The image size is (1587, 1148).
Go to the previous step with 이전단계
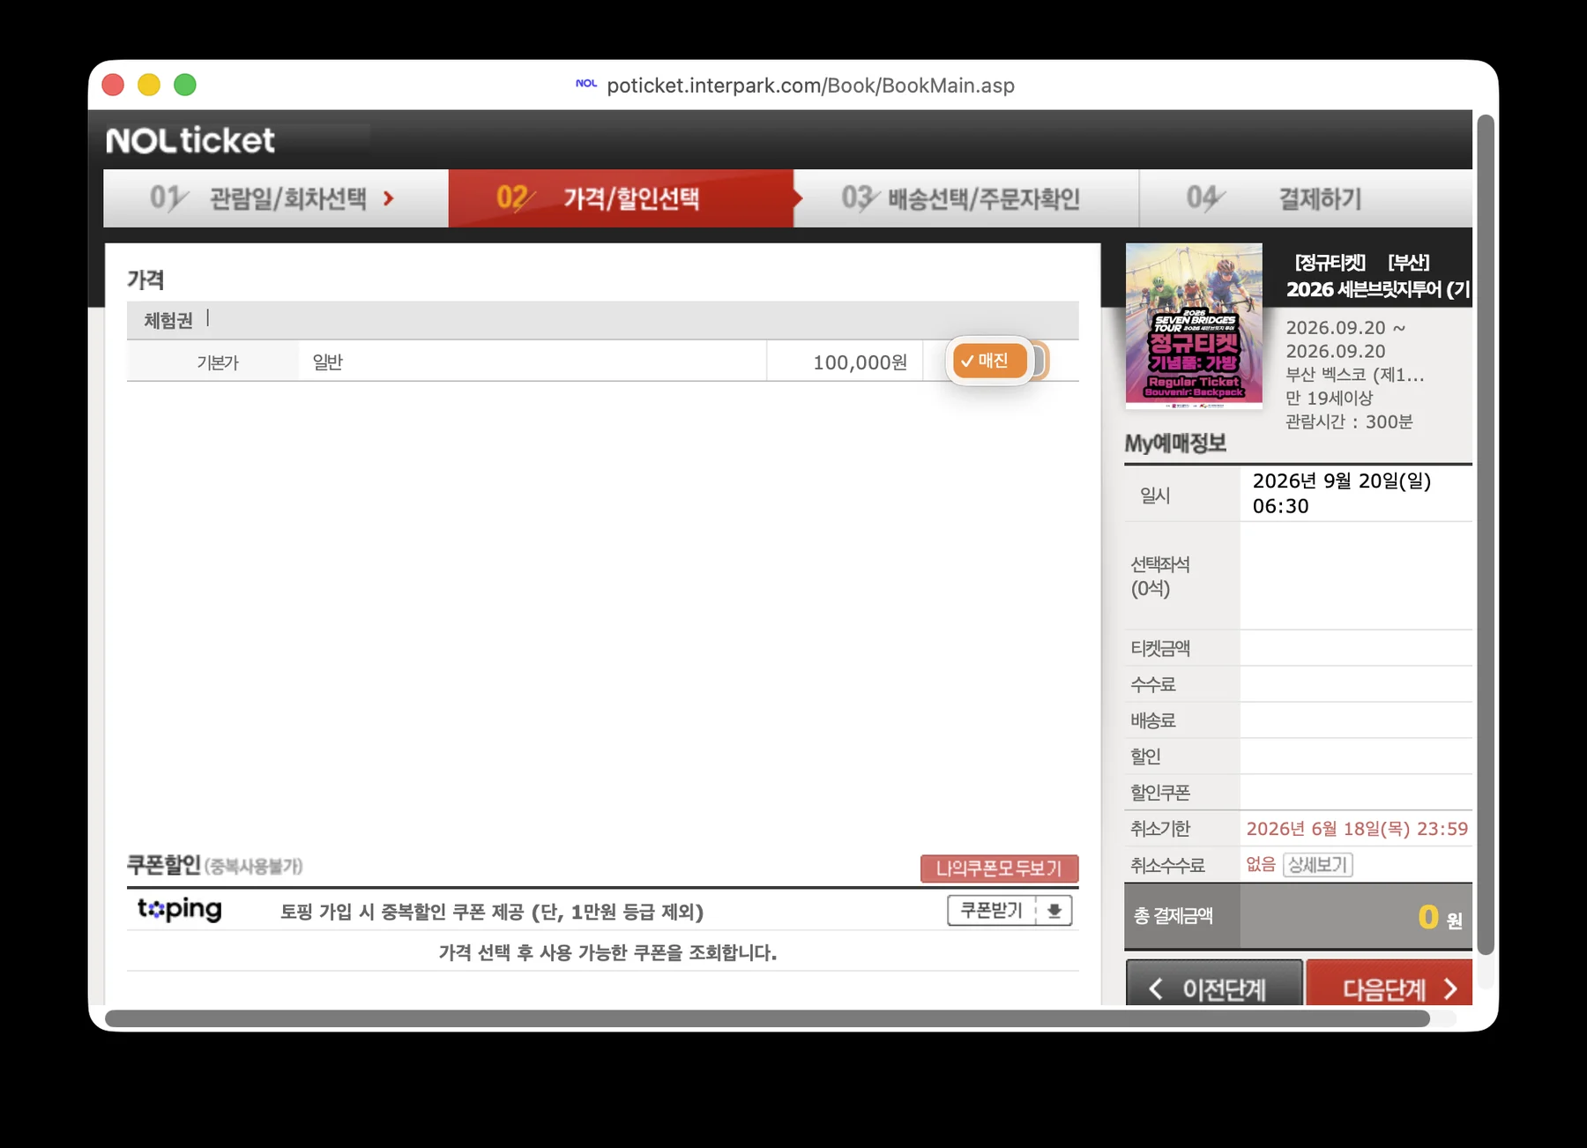point(1214,983)
